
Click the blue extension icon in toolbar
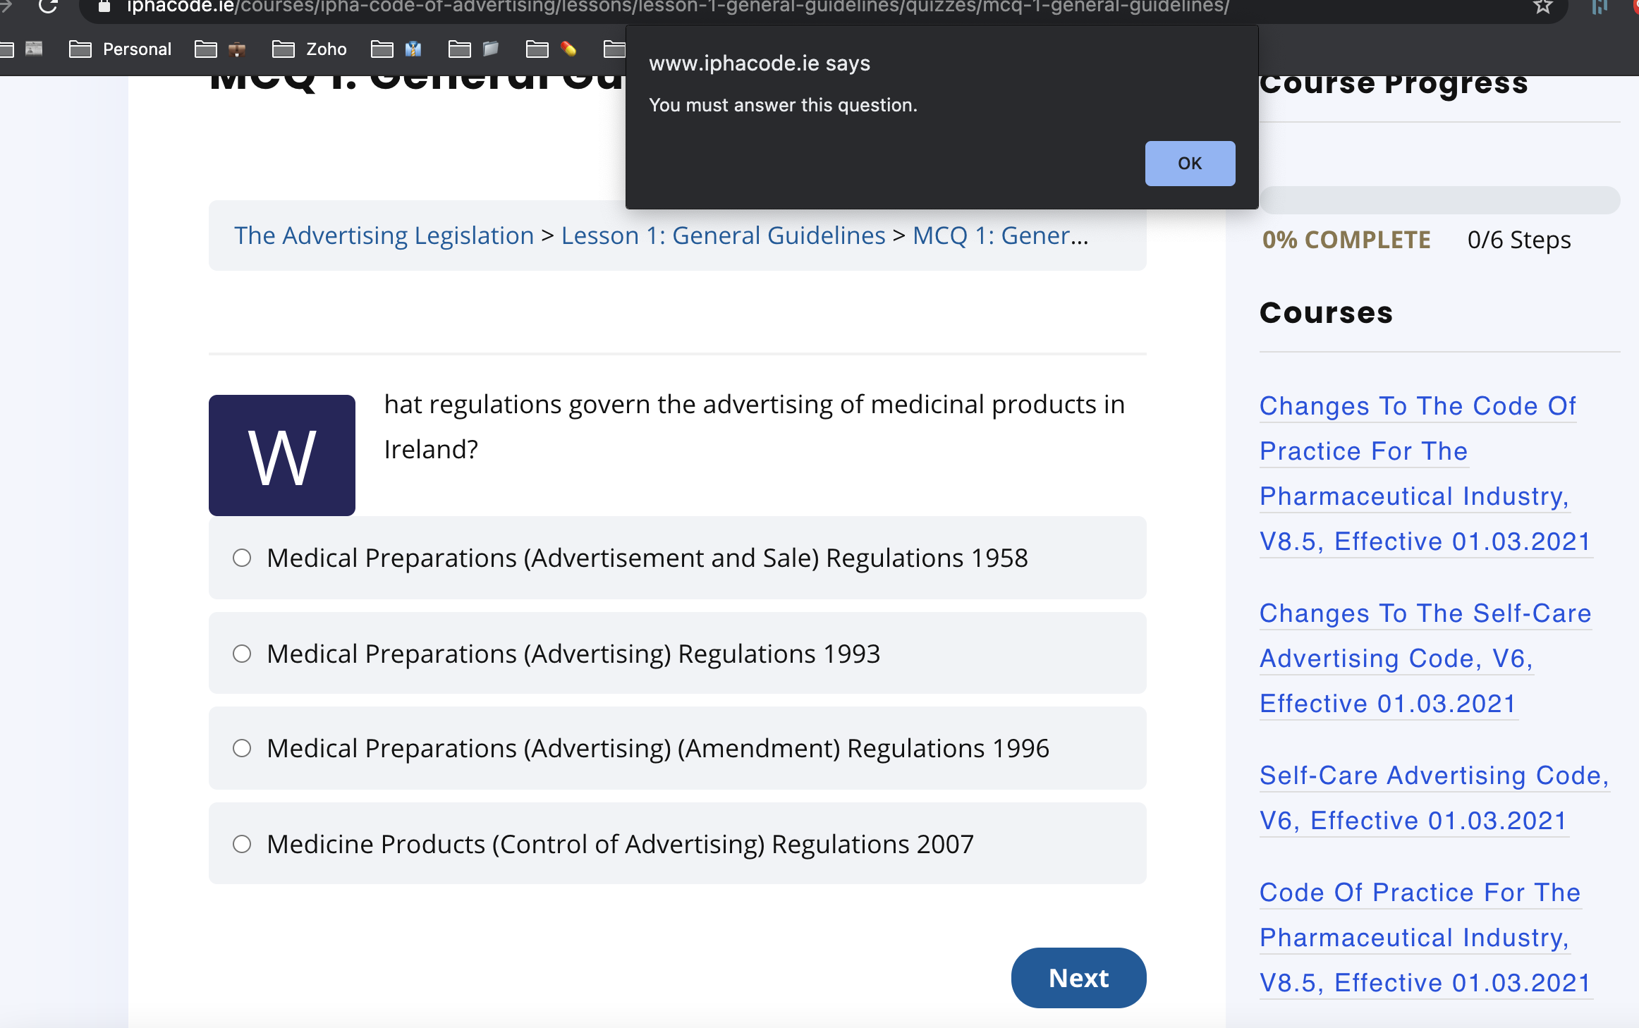[x=1599, y=7]
